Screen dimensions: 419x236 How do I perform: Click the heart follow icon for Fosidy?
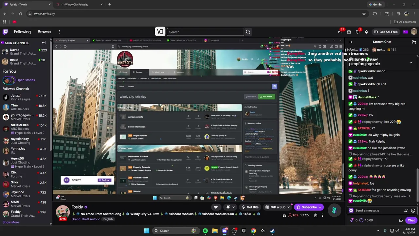[x=216, y=207]
